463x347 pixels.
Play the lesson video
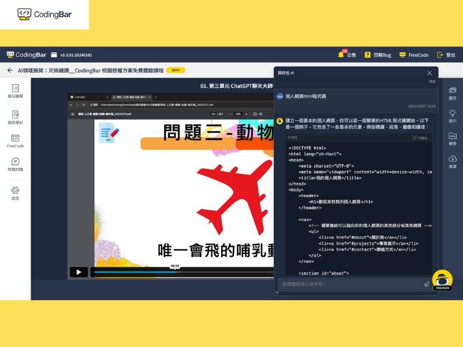point(79,272)
